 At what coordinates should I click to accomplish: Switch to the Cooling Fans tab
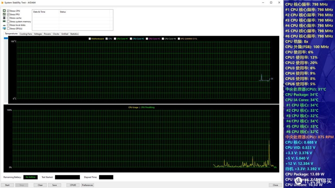(x=26, y=34)
